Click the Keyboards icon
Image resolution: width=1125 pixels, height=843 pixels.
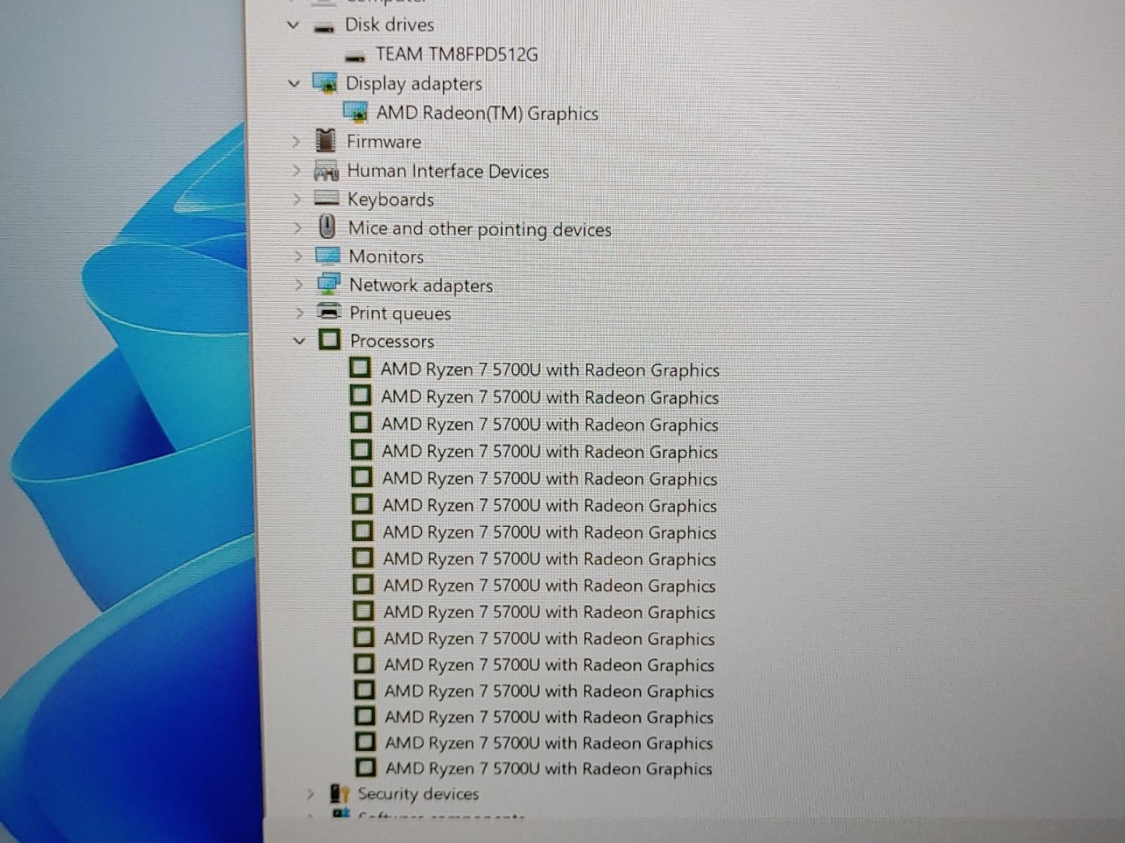[x=327, y=198]
